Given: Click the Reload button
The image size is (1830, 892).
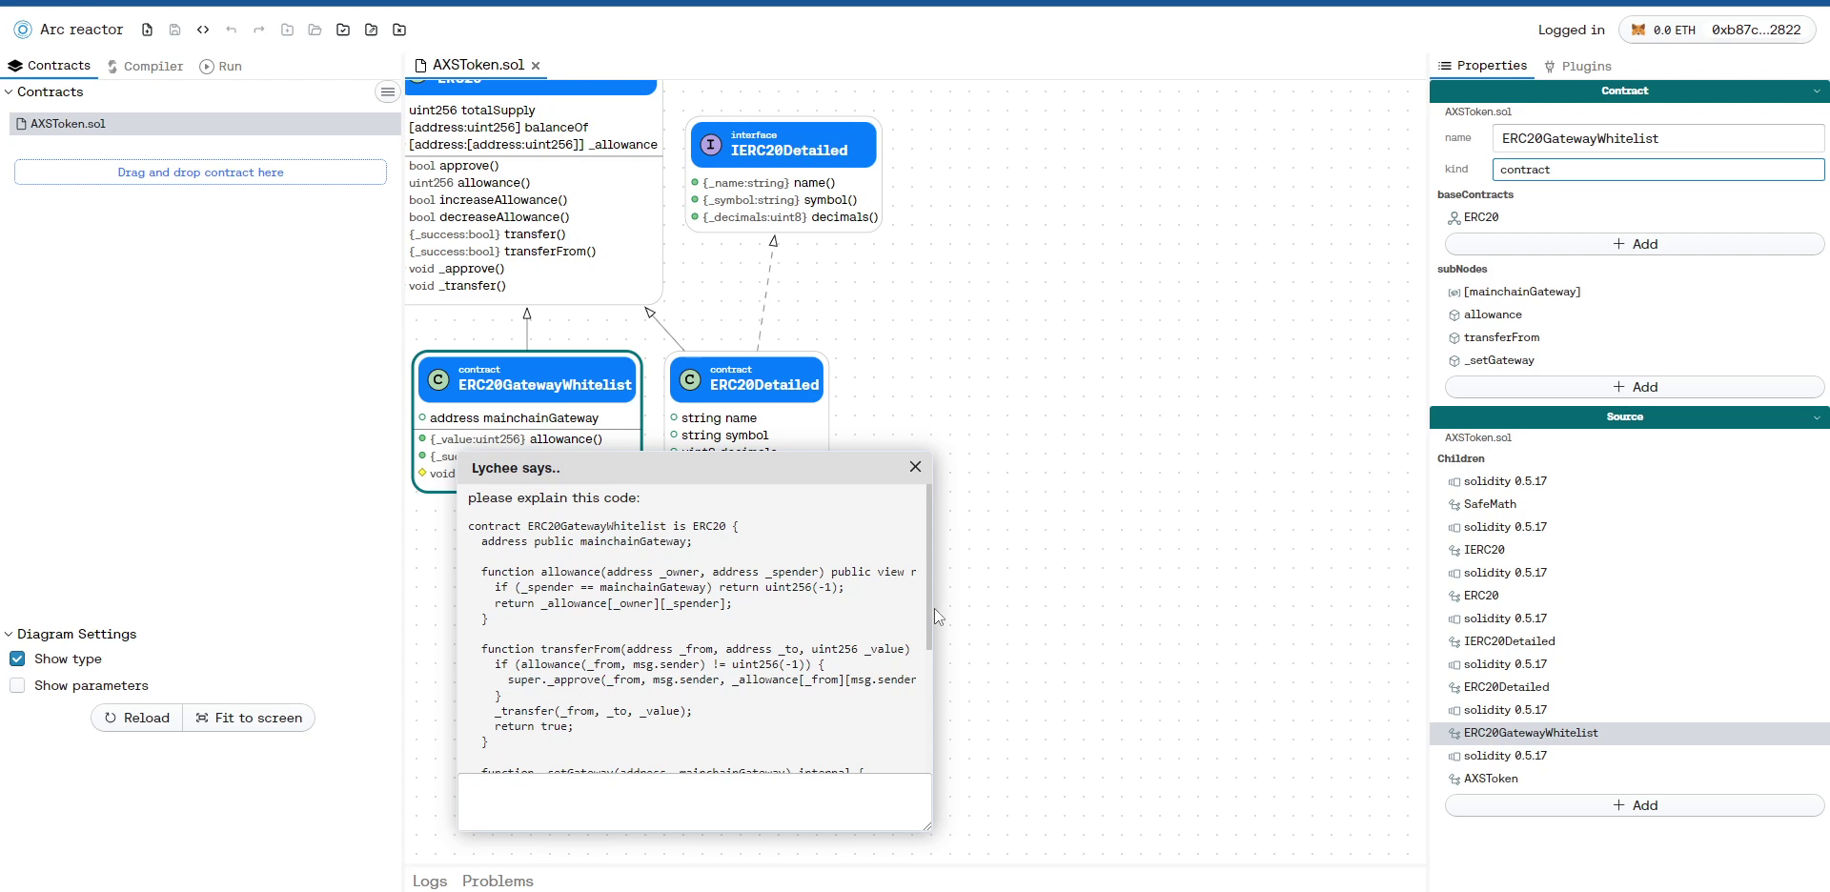Looking at the screenshot, I should tap(137, 718).
